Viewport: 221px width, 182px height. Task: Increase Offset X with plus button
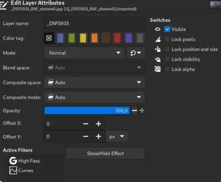pyautogui.click(x=98, y=124)
